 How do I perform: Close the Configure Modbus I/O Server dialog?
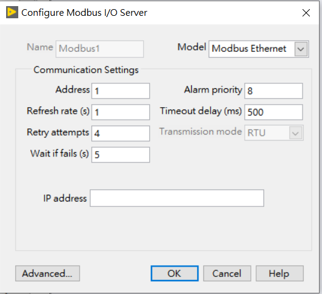point(306,13)
